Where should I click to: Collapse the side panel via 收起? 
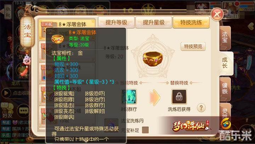click(x=7, y=12)
